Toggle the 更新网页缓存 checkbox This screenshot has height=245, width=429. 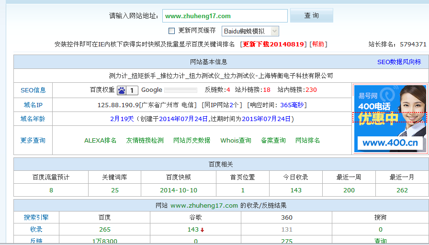tap(171, 31)
